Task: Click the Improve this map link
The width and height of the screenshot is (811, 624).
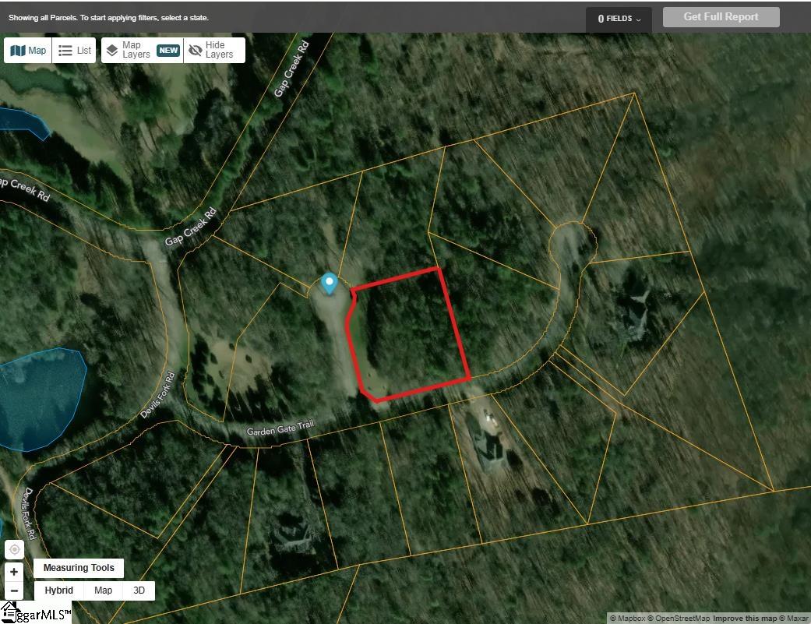Action: pos(745,619)
